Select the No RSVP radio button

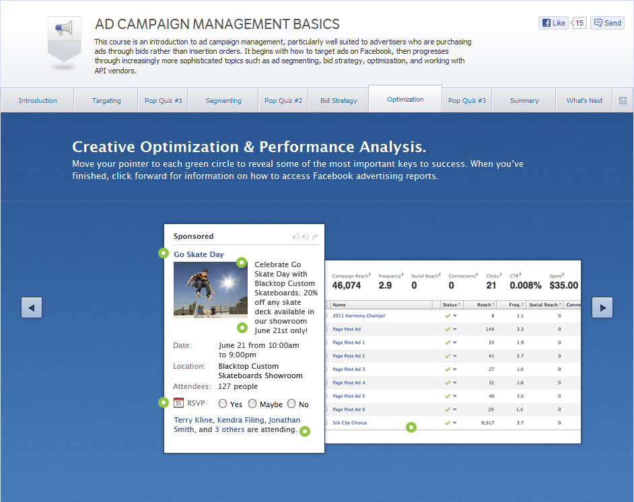click(x=291, y=403)
